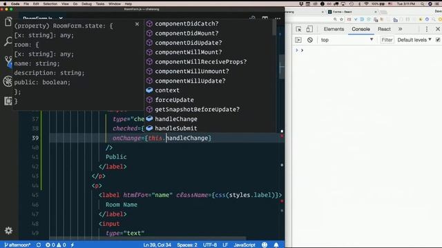
Task: Click the Wi-Fi icon in macOS menu bar
Action: tap(366, 4)
